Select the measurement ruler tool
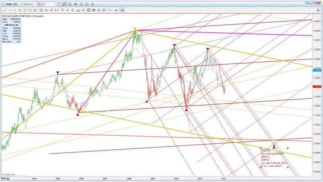 click(x=104, y=10)
